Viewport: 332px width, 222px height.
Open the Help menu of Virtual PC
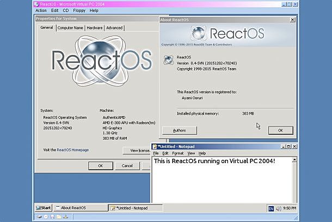pyautogui.click(x=94, y=10)
